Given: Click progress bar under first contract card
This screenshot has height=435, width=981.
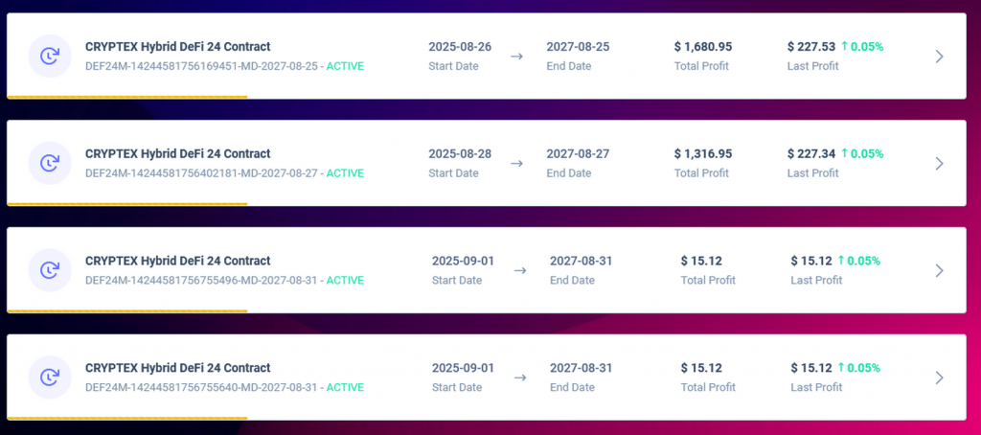Looking at the screenshot, I should point(127,97).
